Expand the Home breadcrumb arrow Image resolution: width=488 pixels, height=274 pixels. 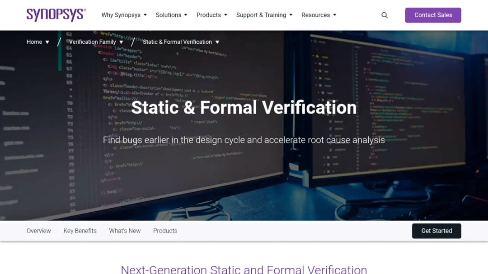pyautogui.click(x=47, y=42)
